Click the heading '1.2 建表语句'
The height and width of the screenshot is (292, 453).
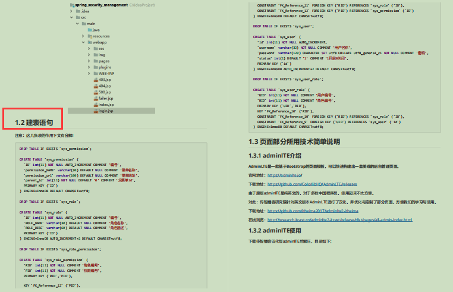click(x=34, y=123)
